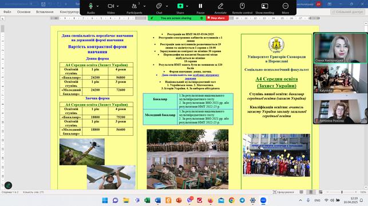This screenshot has width=368, height=206.
Task: Open the Файл menu in Word
Action: click(7, 12)
